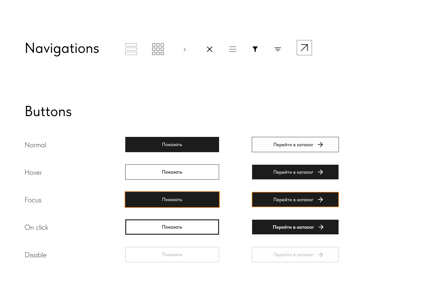This screenshot has width=440, height=308.
Task: Click the X close icon
Action: click(x=210, y=49)
